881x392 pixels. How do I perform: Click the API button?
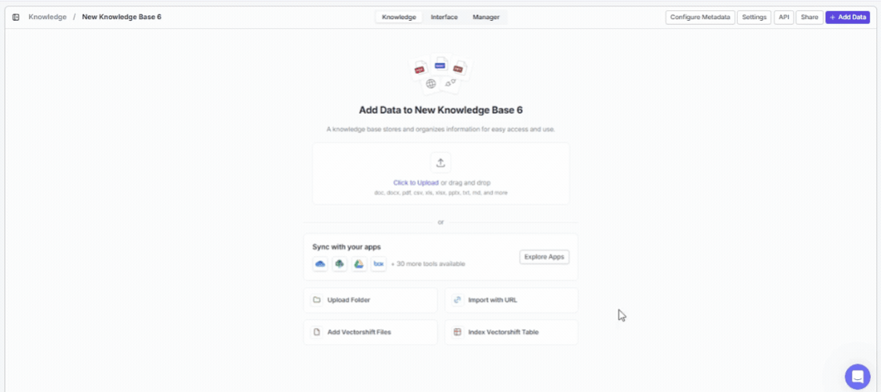(x=784, y=18)
